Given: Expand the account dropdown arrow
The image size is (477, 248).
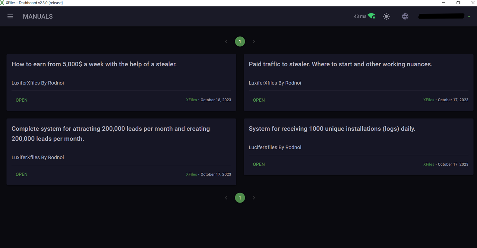Looking at the screenshot, I should coord(469,16).
